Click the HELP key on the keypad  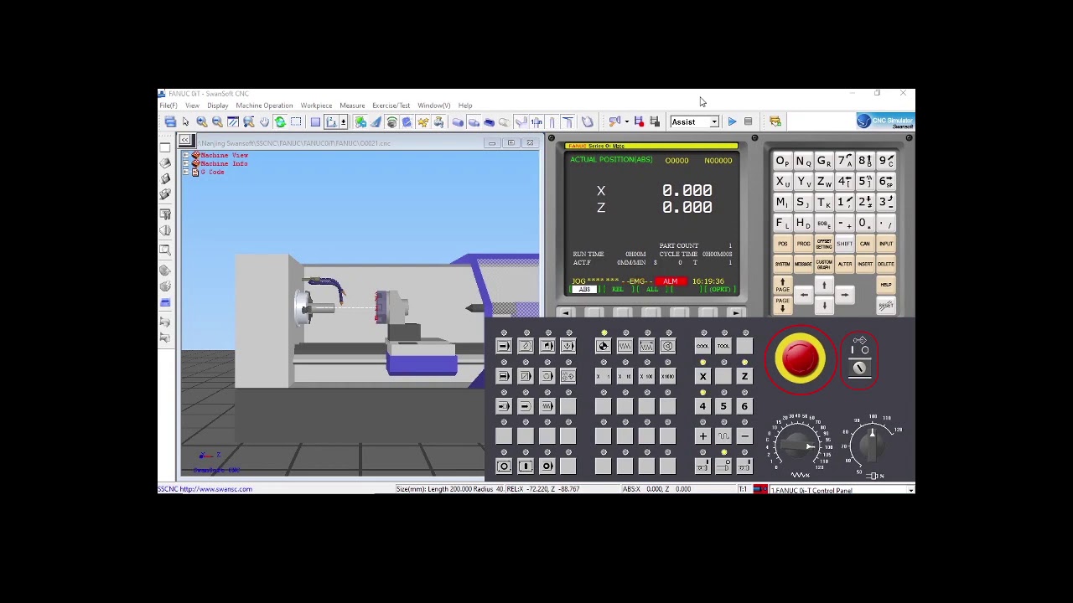885,285
